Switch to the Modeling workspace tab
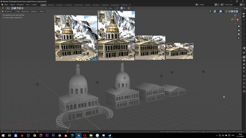 51,5
